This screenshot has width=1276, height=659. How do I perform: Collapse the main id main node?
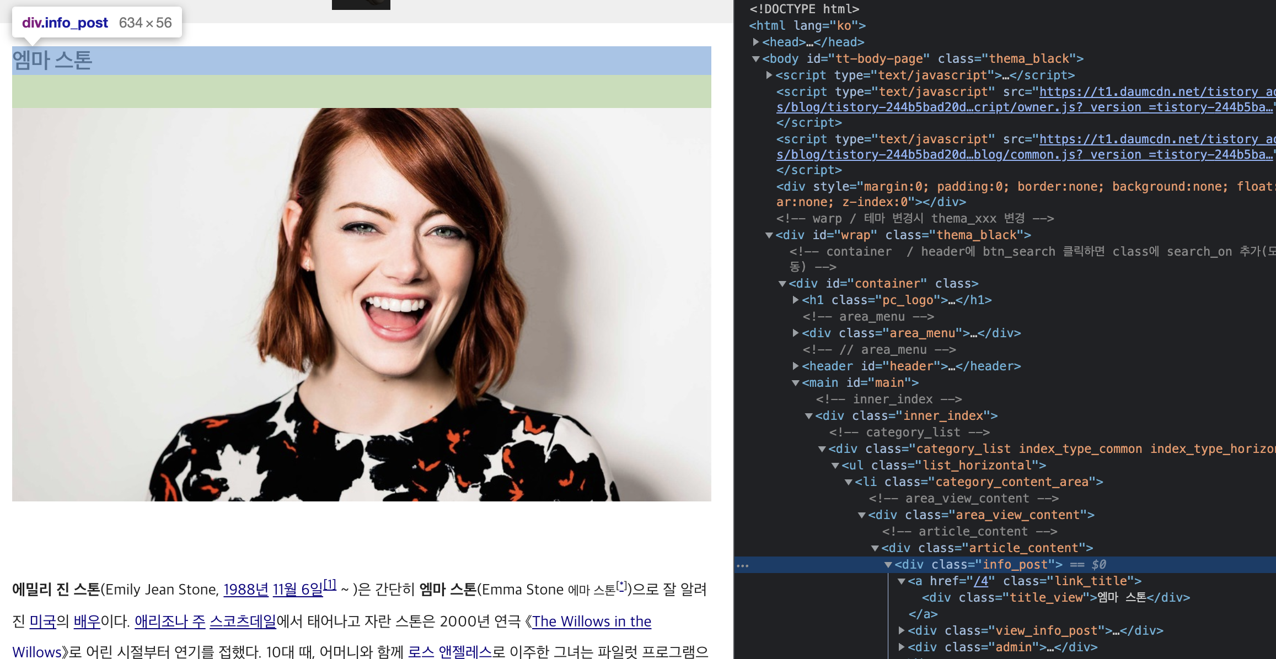[796, 382]
